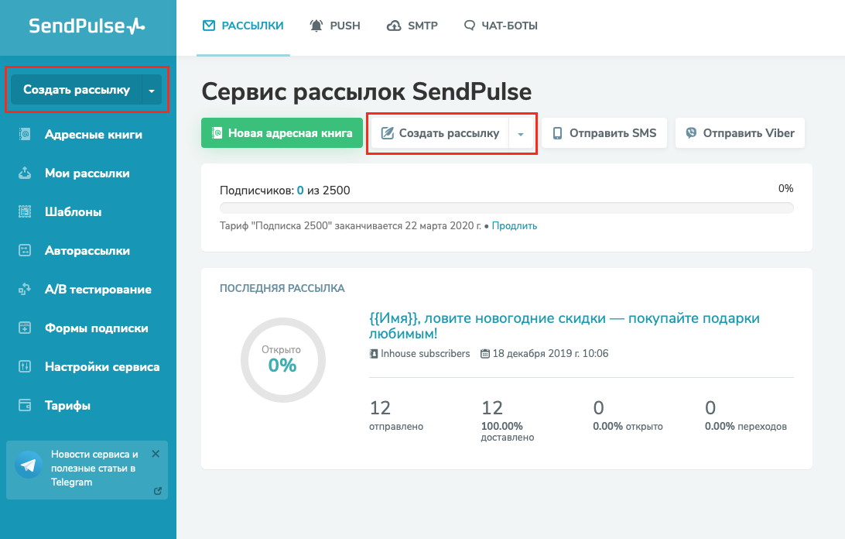Click the calendar icon by 18 декабря

point(485,354)
